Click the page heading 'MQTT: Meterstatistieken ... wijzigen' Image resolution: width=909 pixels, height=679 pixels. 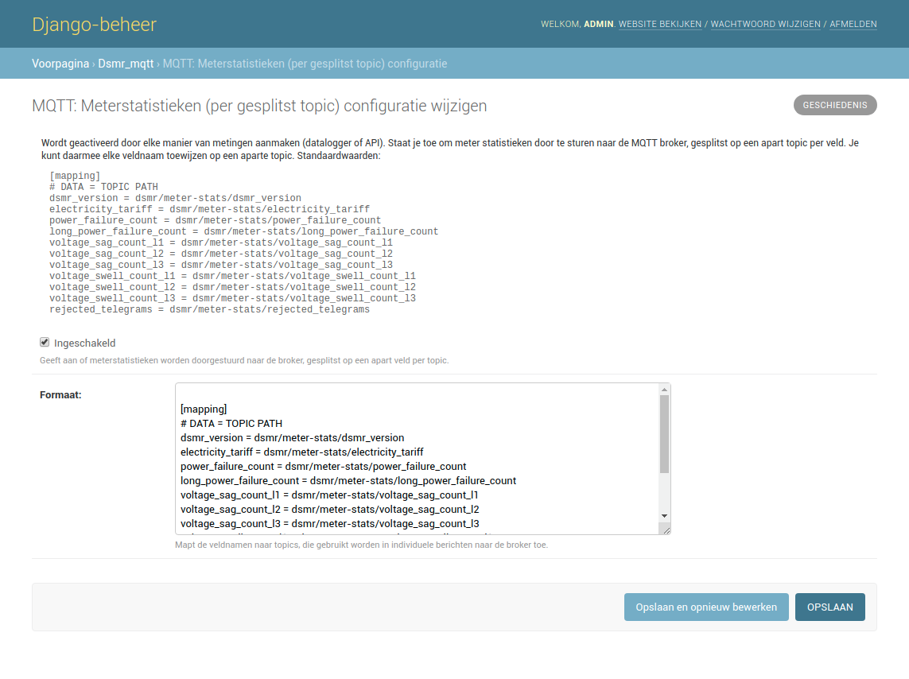(x=259, y=106)
